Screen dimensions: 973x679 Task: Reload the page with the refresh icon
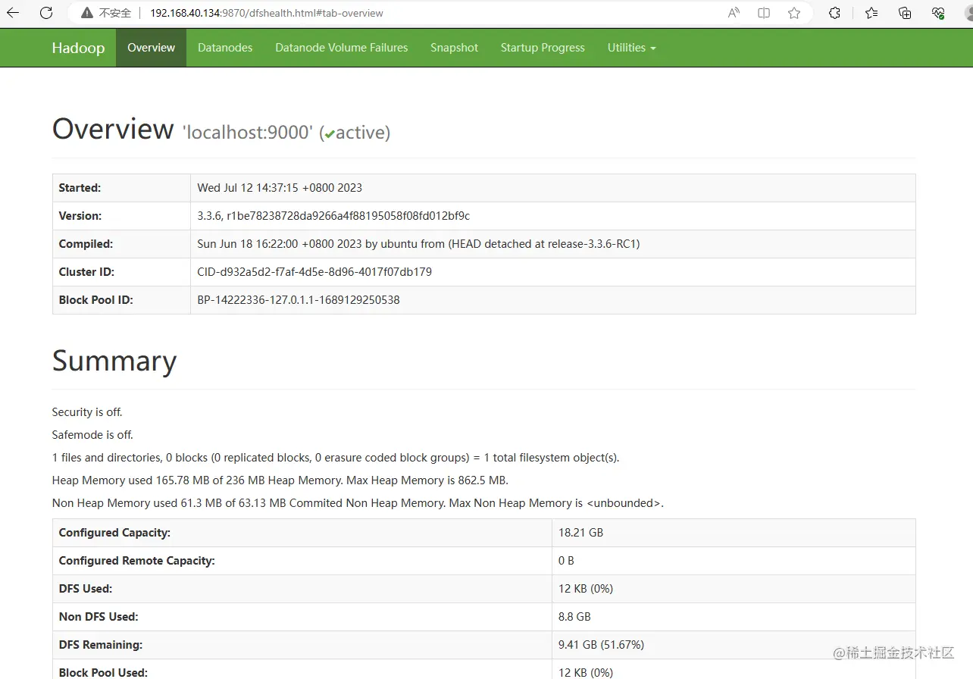click(x=46, y=13)
